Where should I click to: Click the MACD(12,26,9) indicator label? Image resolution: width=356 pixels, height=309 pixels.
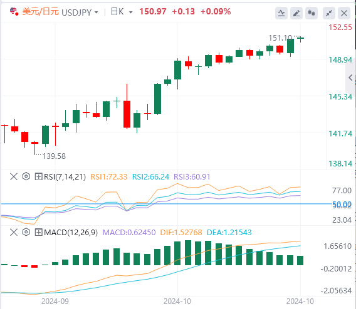point(71,233)
